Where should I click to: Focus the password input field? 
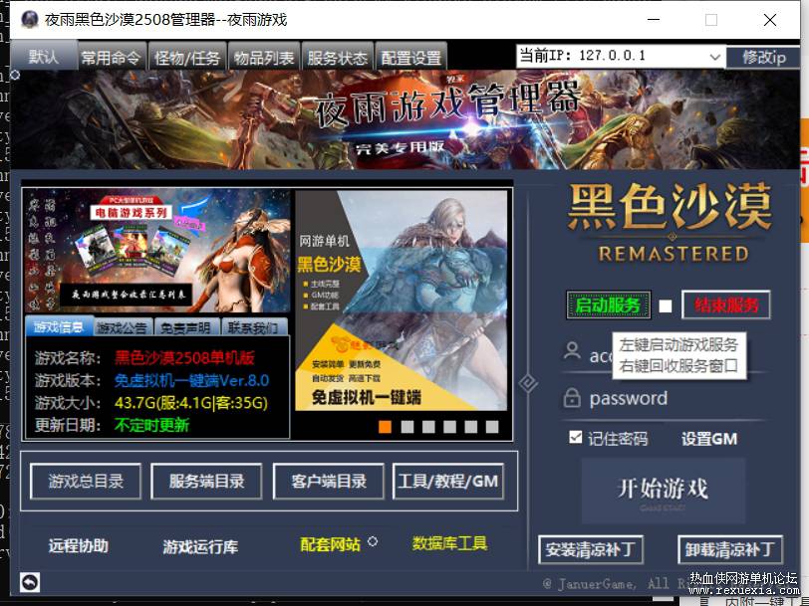(x=664, y=399)
